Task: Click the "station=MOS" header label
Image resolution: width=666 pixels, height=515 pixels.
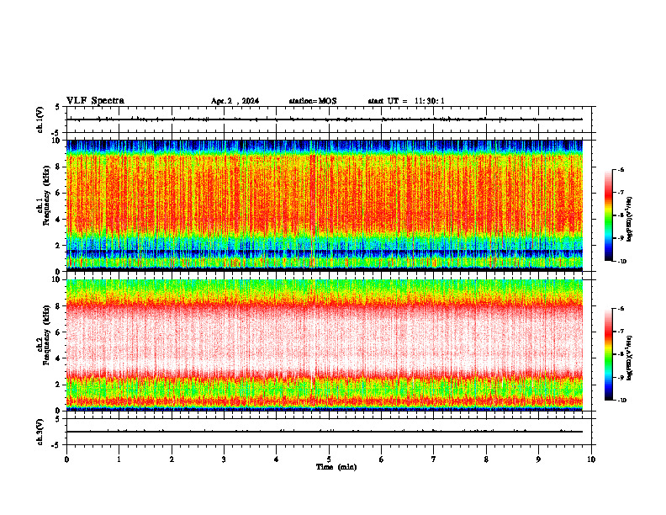Action: [x=313, y=101]
